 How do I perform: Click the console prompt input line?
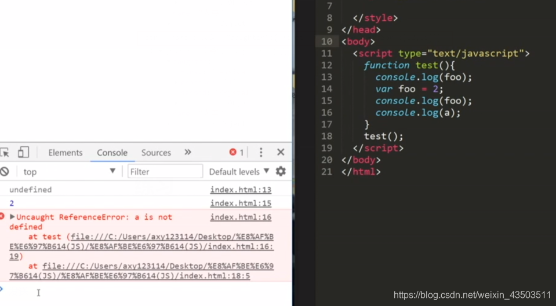[x=146, y=290]
